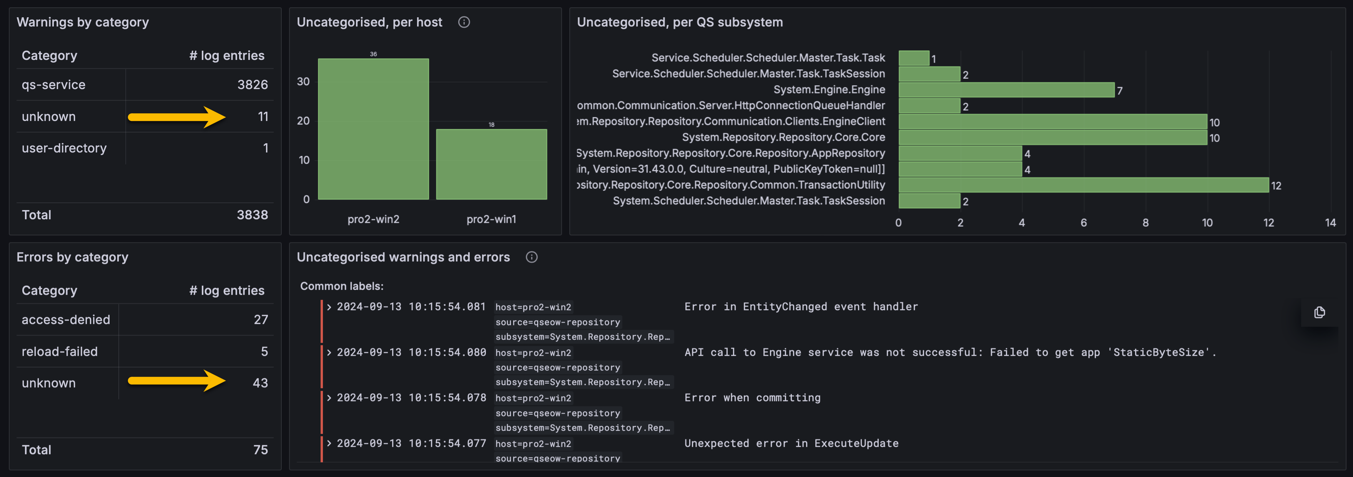Open the info tooltip for "Uncategorised warnings and errors"
Viewport: 1353px width, 477px height.
click(x=531, y=257)
